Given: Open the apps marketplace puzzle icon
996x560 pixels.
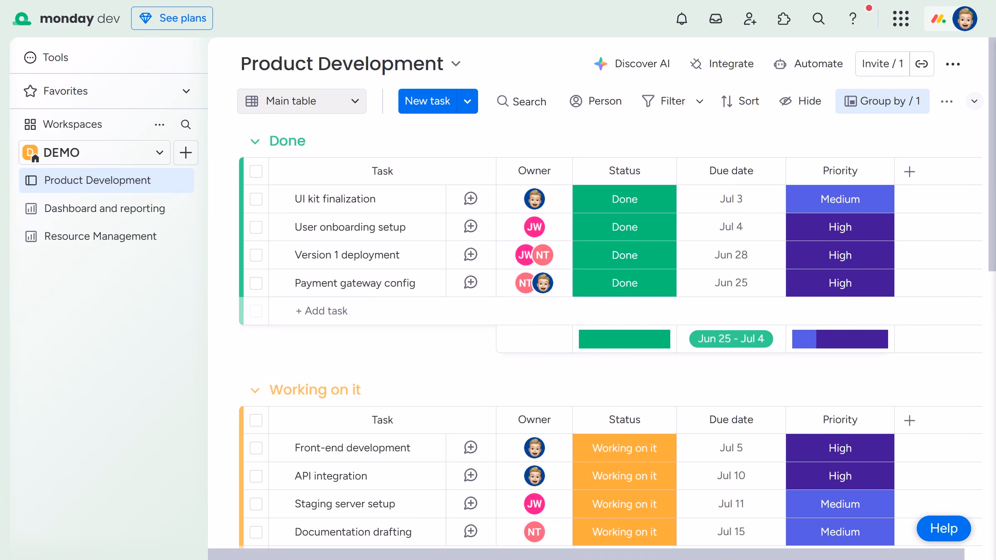Looking at the screenshot, I should click(x=784, y=19).
